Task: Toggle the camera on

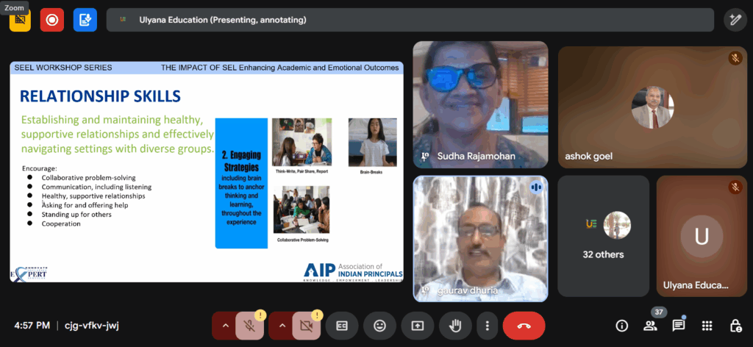Action: click(306, 326)
